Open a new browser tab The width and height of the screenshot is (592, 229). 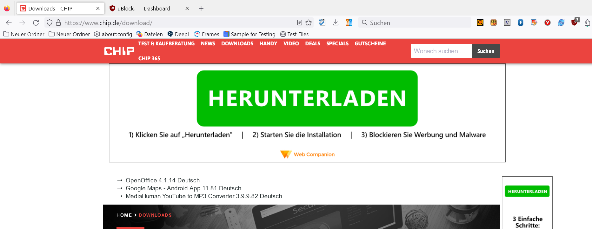201,9
